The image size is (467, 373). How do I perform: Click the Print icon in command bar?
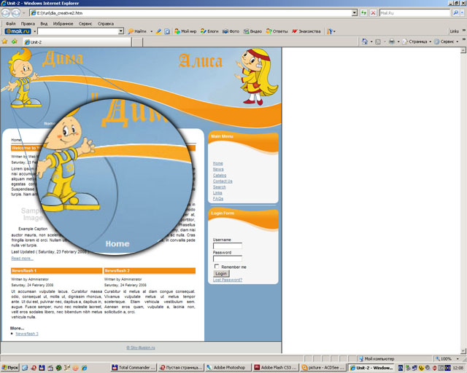tap(392, 42)
